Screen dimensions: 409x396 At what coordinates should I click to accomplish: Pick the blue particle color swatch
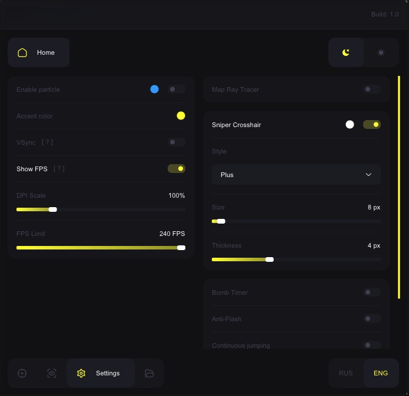point(154,89)
